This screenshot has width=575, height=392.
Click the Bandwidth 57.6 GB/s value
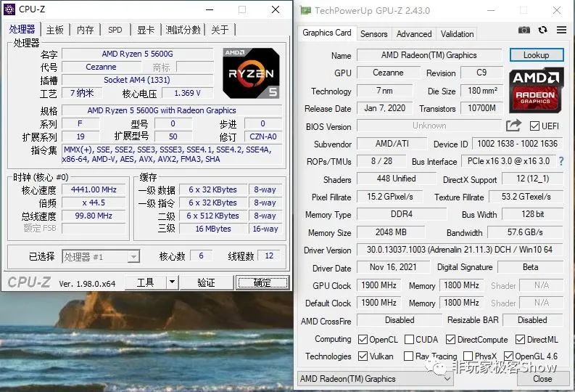[525, 232]
